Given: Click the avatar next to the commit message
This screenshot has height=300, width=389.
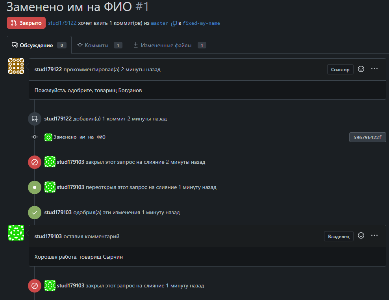Looking at the screenshot, I should tap(48, 137).
